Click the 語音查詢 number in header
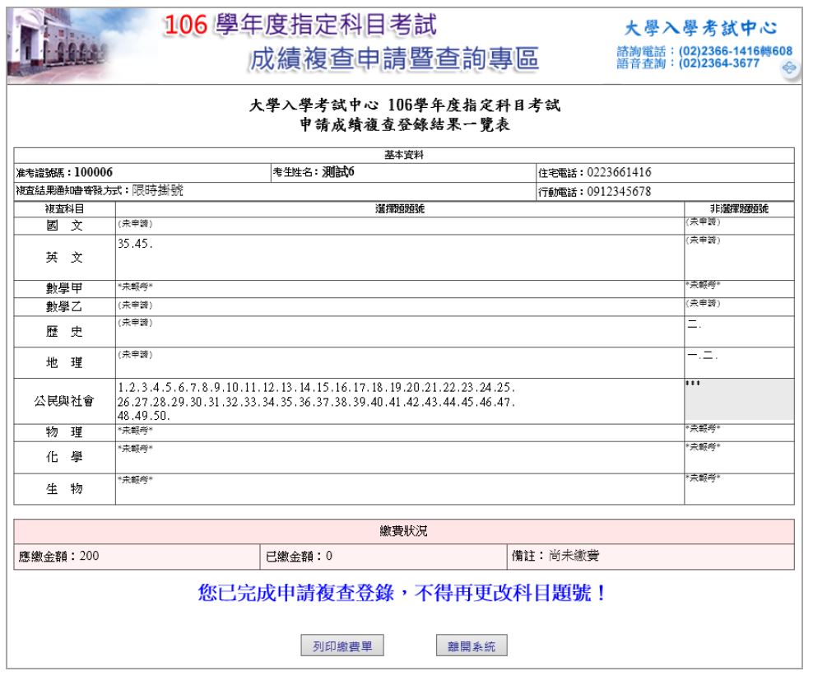 (x=718, y=63)
